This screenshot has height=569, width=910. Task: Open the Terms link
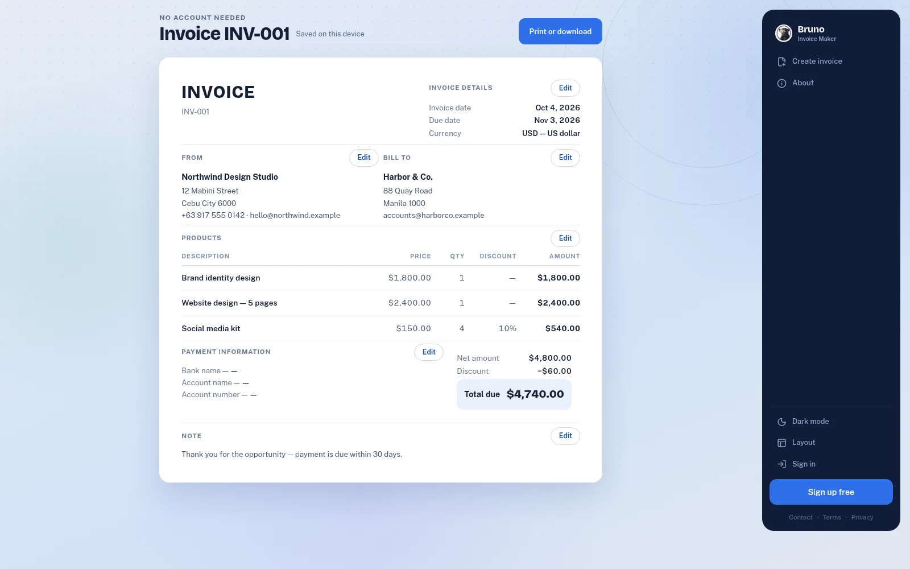832,518
